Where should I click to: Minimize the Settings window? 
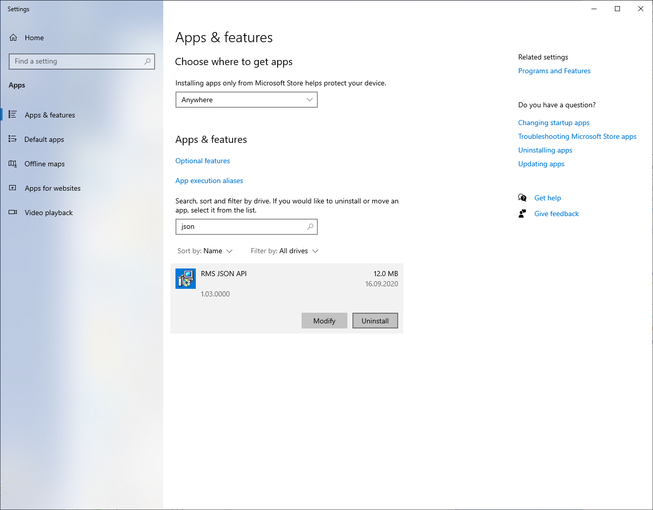click(x=594, y=9)
